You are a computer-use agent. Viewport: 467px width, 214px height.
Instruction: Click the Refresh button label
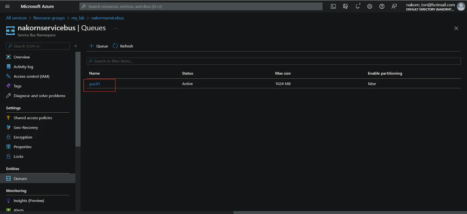126,46
